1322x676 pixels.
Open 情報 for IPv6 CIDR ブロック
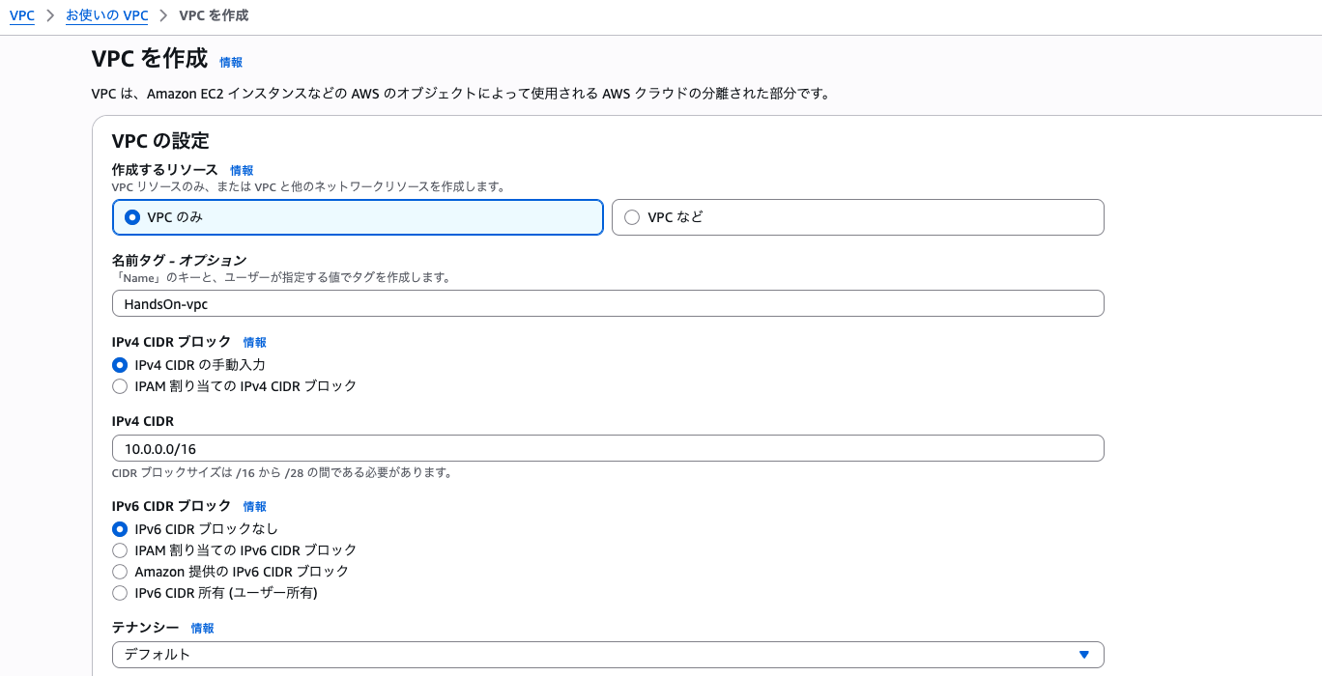(254, 506)
